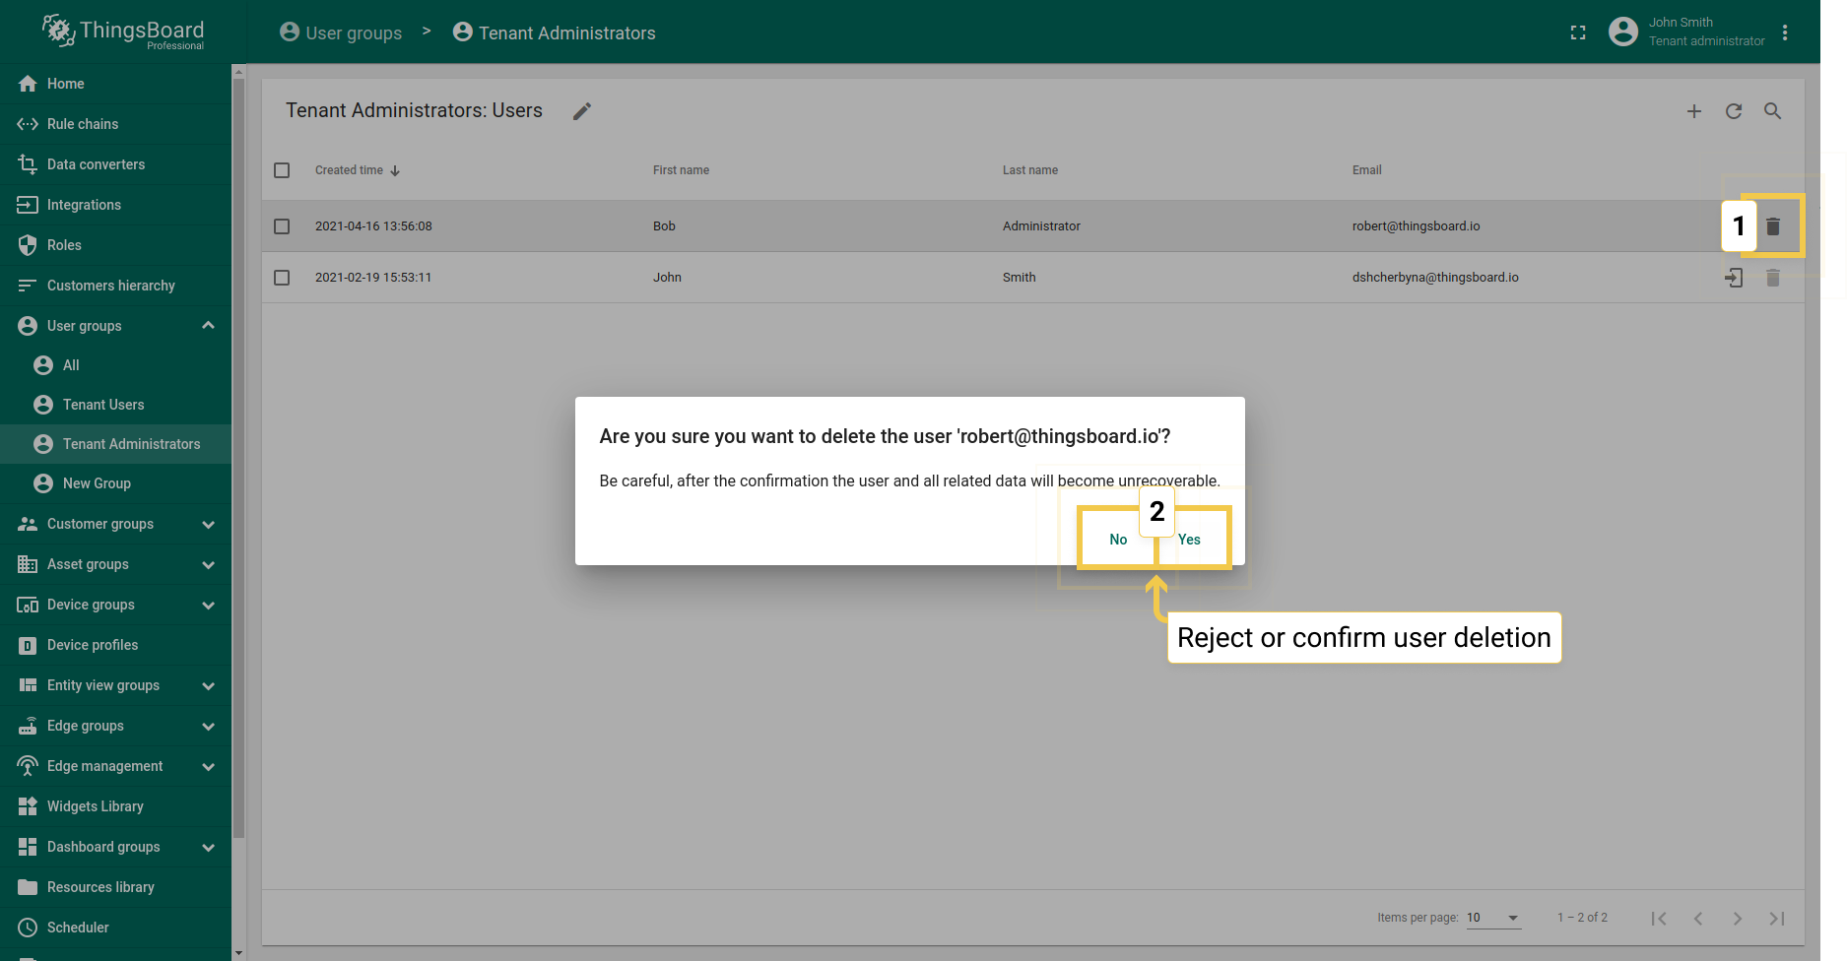Open Resources library folder icon
This screenshot has width=1847, height=961.
point(28,887)
